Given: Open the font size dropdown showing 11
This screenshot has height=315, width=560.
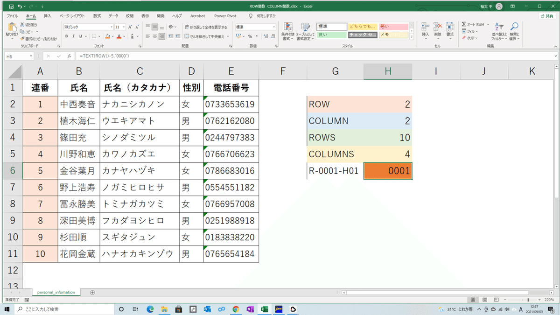Looking at the screenshot, I should [124, 27].
